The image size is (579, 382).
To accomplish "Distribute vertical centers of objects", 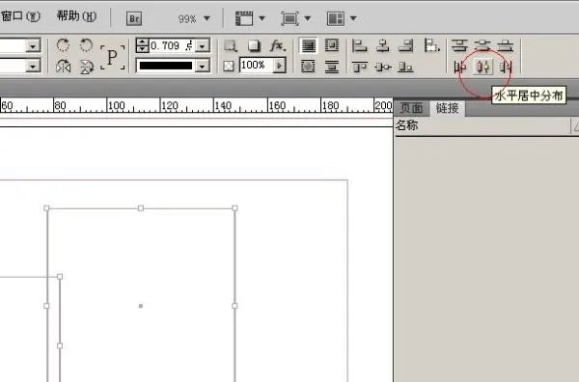I will 482,45.
